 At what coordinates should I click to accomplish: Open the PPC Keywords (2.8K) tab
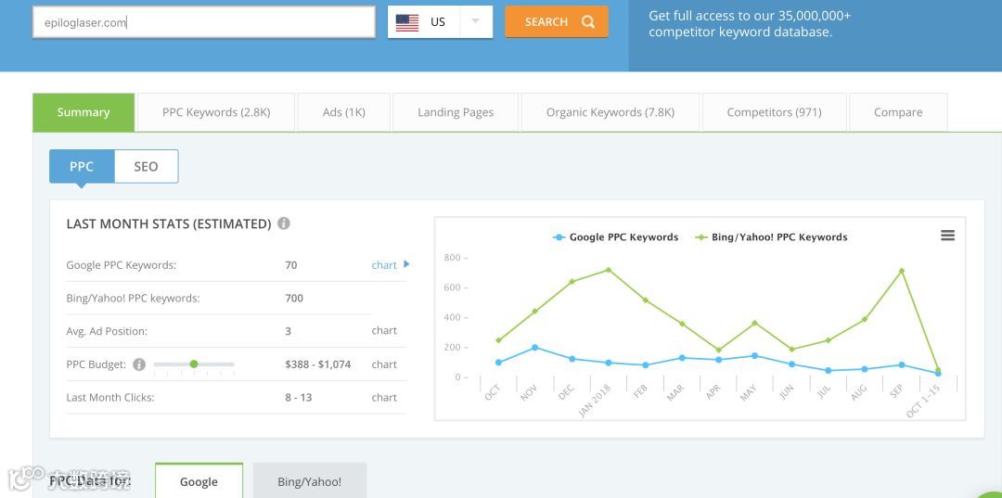(216, 112)
